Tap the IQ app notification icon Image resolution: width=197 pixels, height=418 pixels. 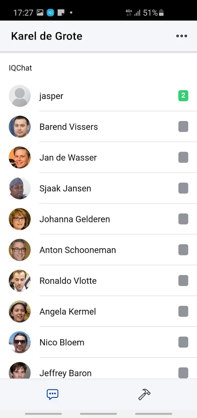coord(51,12)
